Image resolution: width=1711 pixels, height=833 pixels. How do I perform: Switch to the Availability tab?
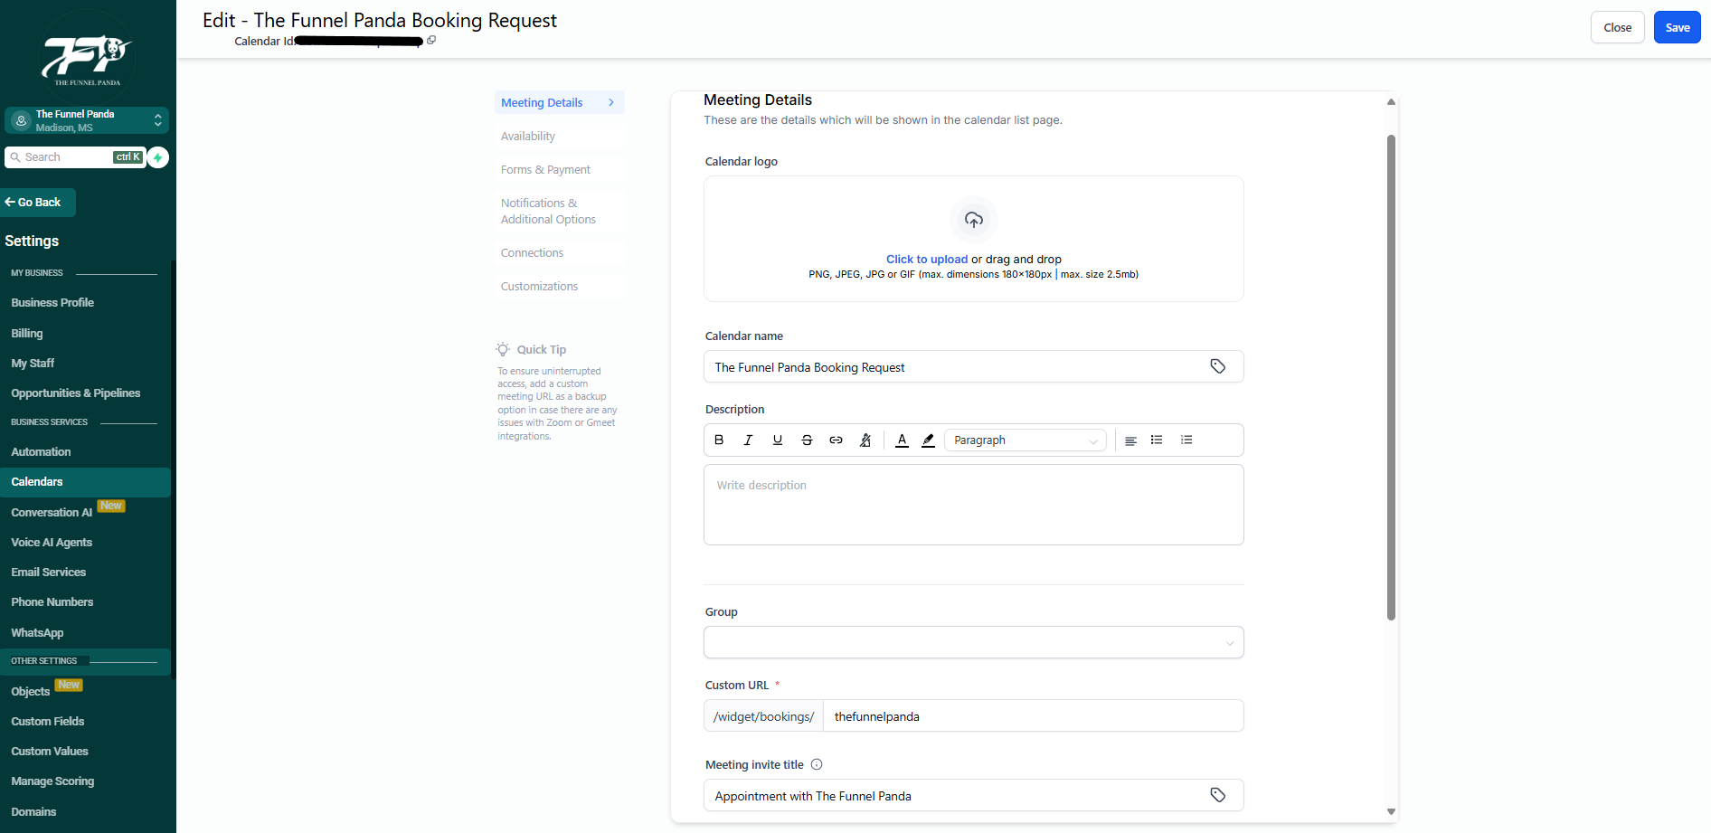tap(528, 137)
